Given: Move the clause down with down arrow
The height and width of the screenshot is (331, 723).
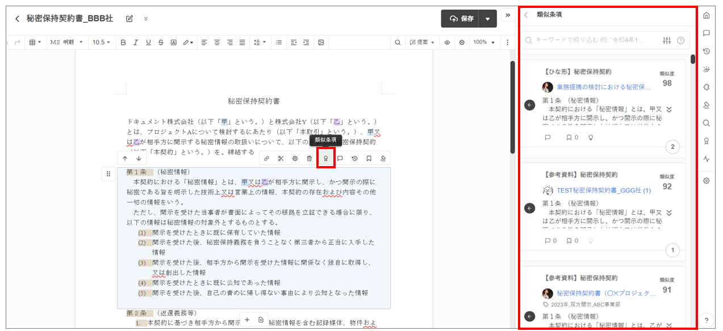Looking at the screenshot, I should 139,159.
